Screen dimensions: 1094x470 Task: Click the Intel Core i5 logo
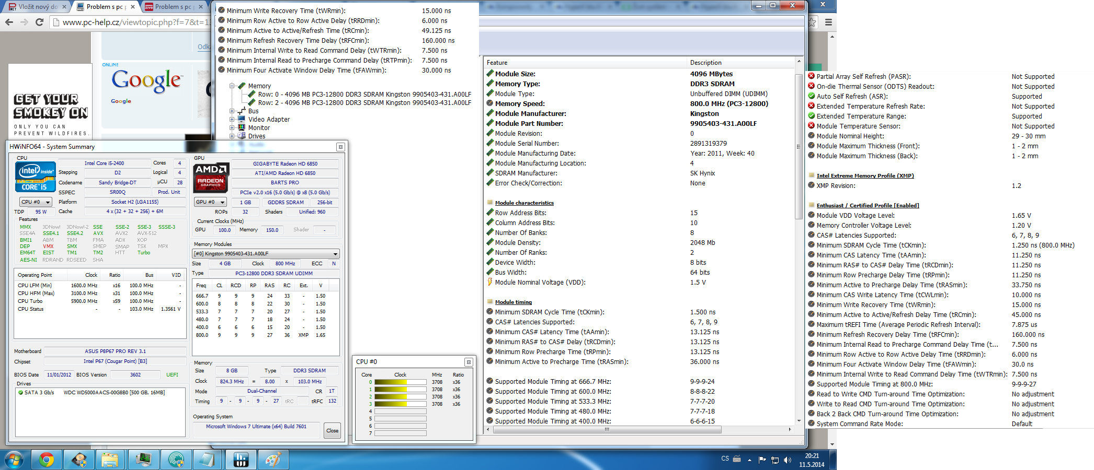[x=35, y=178]
